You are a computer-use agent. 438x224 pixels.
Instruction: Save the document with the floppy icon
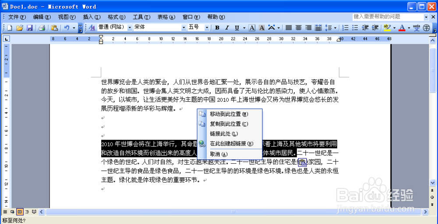pos(30,28)
